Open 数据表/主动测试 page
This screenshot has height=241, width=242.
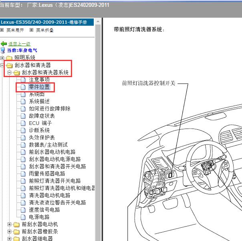(x=48, y=145)
